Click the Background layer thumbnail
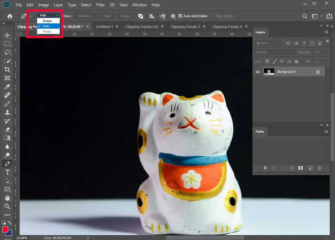This screenshot has height=240, width=335. (x=269, y=71)
